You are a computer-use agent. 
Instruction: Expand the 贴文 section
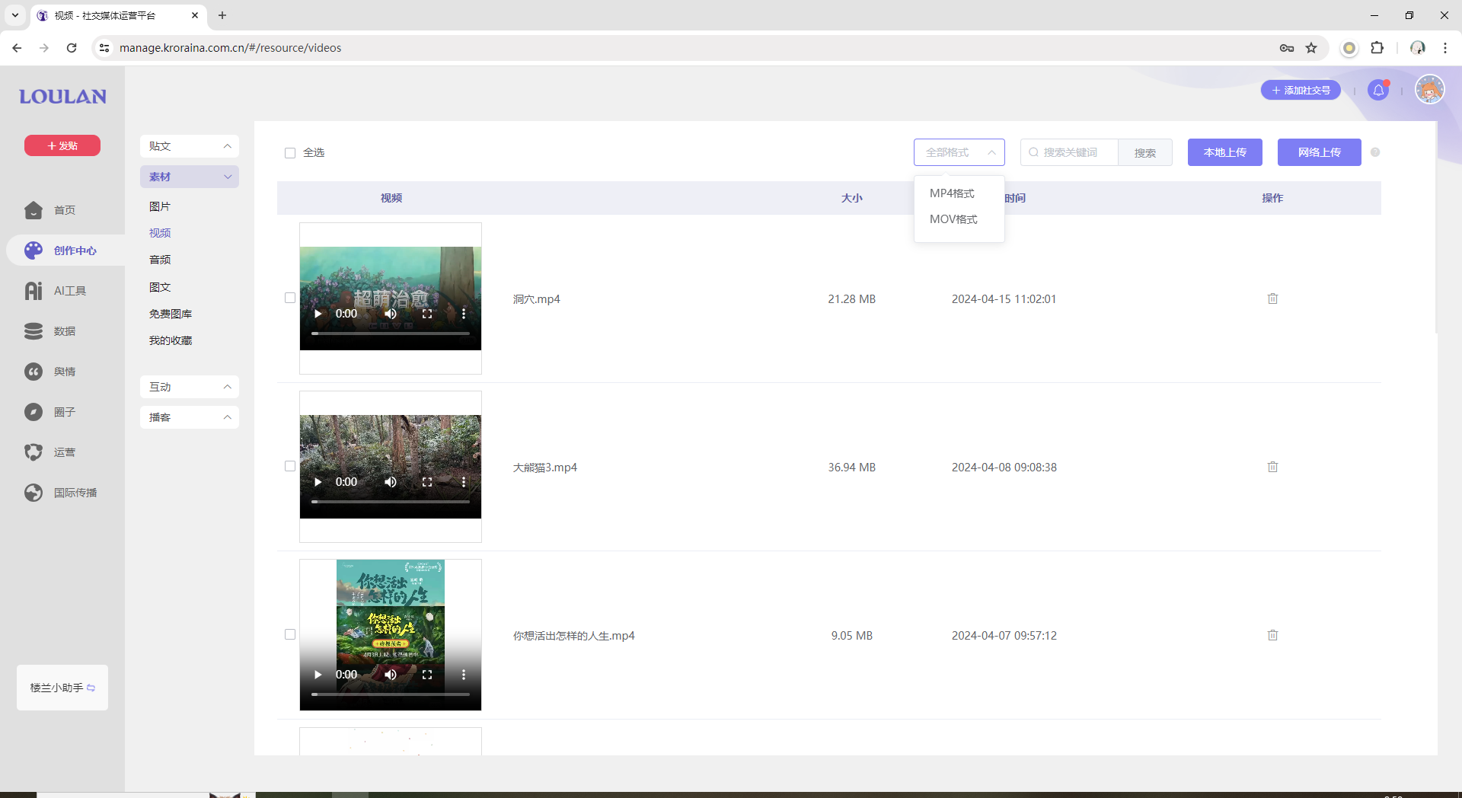[190, 146]
